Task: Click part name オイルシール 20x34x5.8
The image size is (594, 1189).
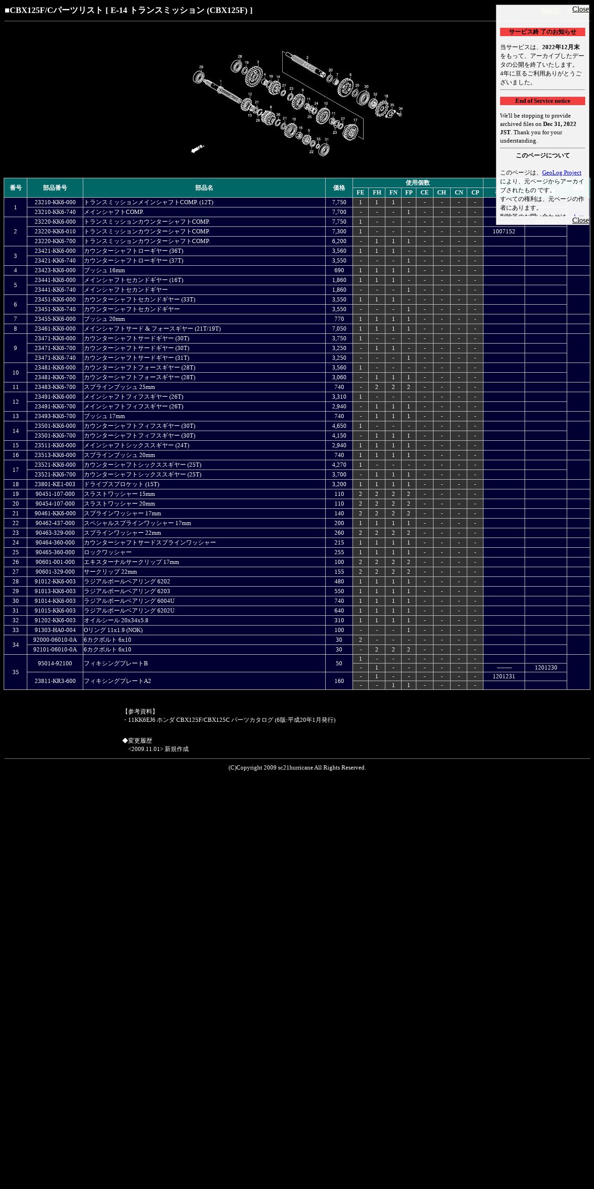Action: (116, 620)
